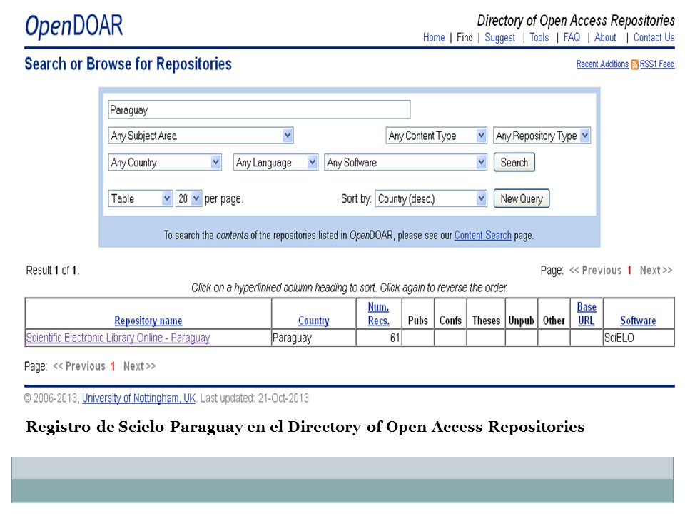Click the Paraguay country table cell
The width and height of the screenshot is (685, 514).
click(314, 338)
